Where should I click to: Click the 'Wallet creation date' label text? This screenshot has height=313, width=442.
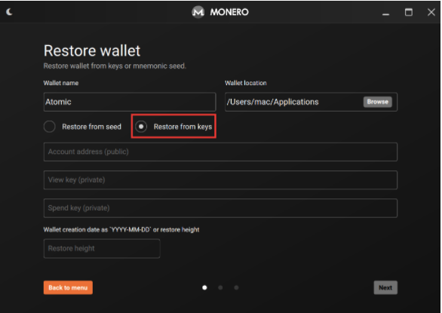[x=121, y=229]
